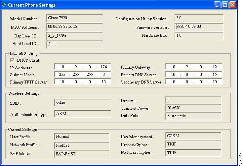Click the SSID field showing cckm
The image size is (243, 166).
(83, 102)
